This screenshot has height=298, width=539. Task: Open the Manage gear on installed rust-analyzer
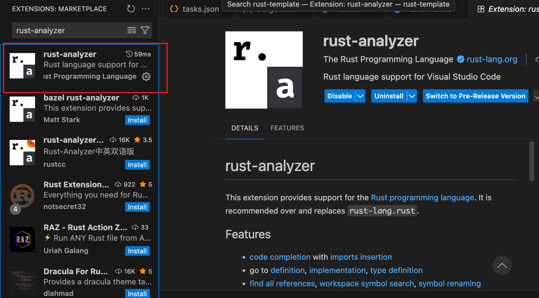[146, 76]
